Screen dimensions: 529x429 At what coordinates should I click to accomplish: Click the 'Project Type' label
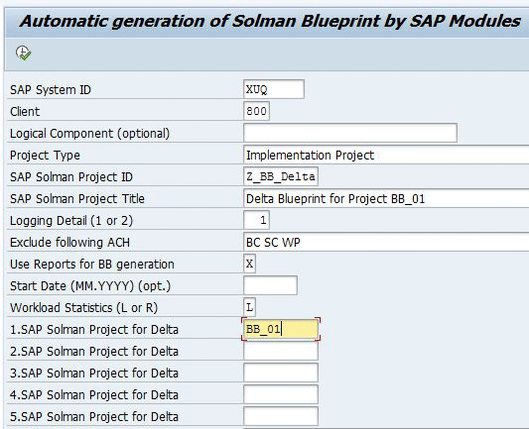45,156
